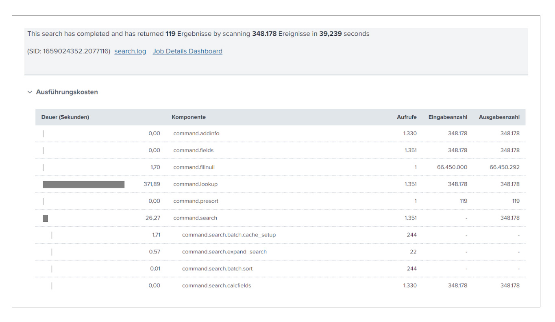Click the Eingabeanzahl column header
Screen dimensions: 555x322
pyautogui.click(x=448, y=117)
